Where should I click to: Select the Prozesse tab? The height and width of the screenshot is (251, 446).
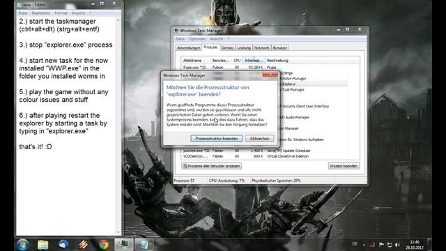click(x=210, y=47)
